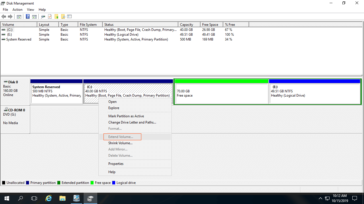Select Properties in the context menu
The width and height of the screenshot is (364, 204).
116,164
